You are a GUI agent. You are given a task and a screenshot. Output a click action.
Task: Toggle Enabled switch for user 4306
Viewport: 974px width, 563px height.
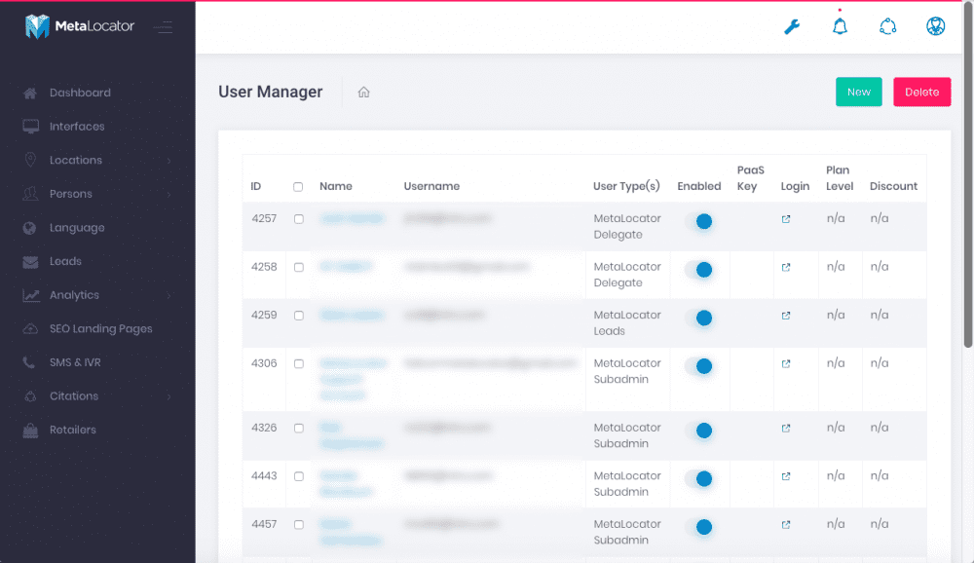[698, 366]
